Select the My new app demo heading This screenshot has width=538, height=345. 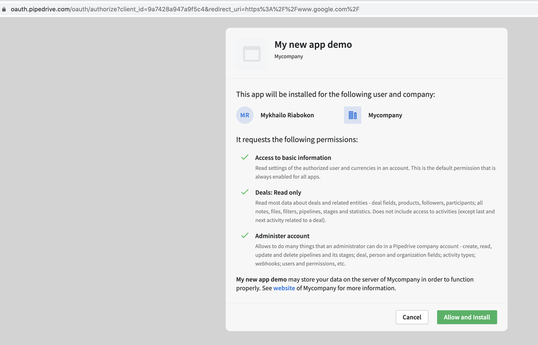pos(313,45)
